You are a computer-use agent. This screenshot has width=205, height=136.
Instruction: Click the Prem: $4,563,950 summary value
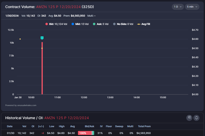74,16
